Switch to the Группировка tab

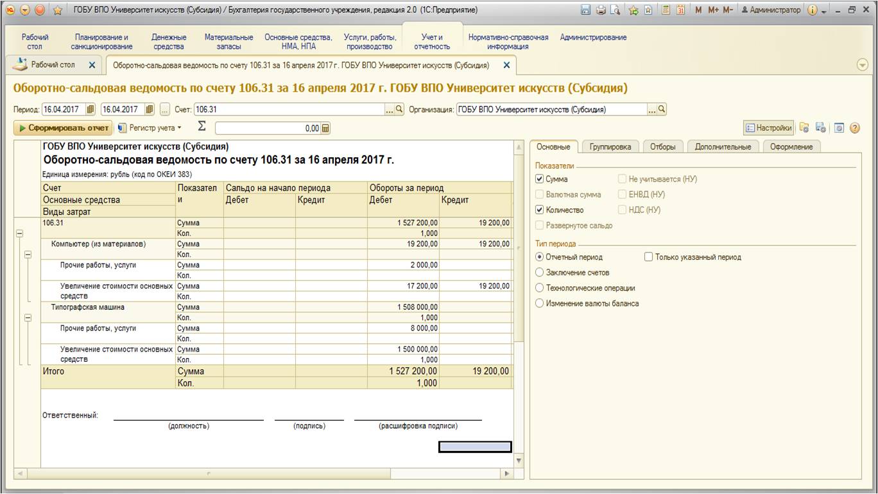[x=610, y=147]
